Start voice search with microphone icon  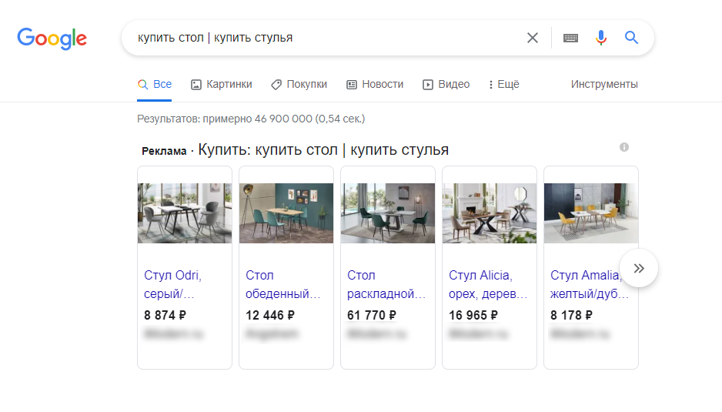pyautogui.click(x=601, y=38)
